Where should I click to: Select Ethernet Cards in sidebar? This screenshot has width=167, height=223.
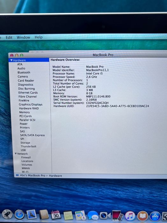28,93
